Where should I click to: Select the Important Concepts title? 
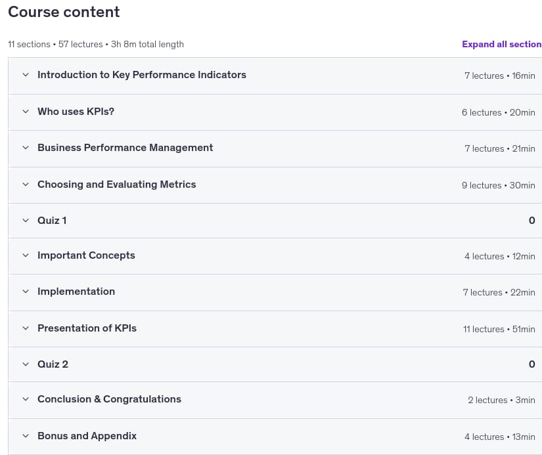pos(86,255)
